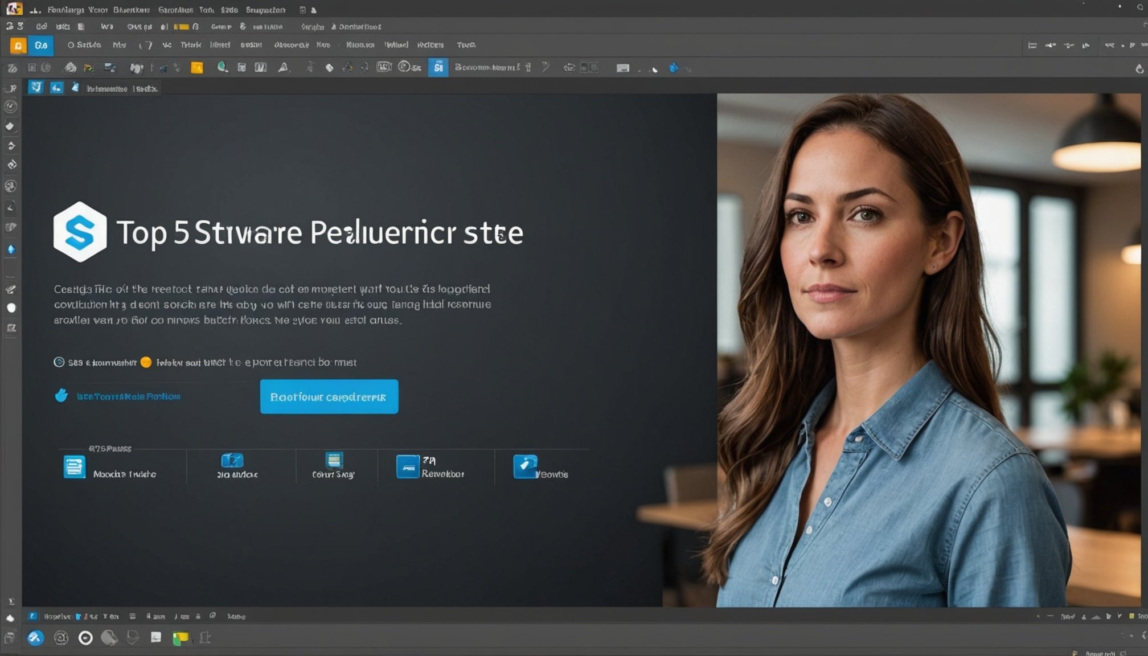The height and width of the screenshot is (656, 1148).
Task: Toggle the orange circle option indicator
Action: (146, 362)
